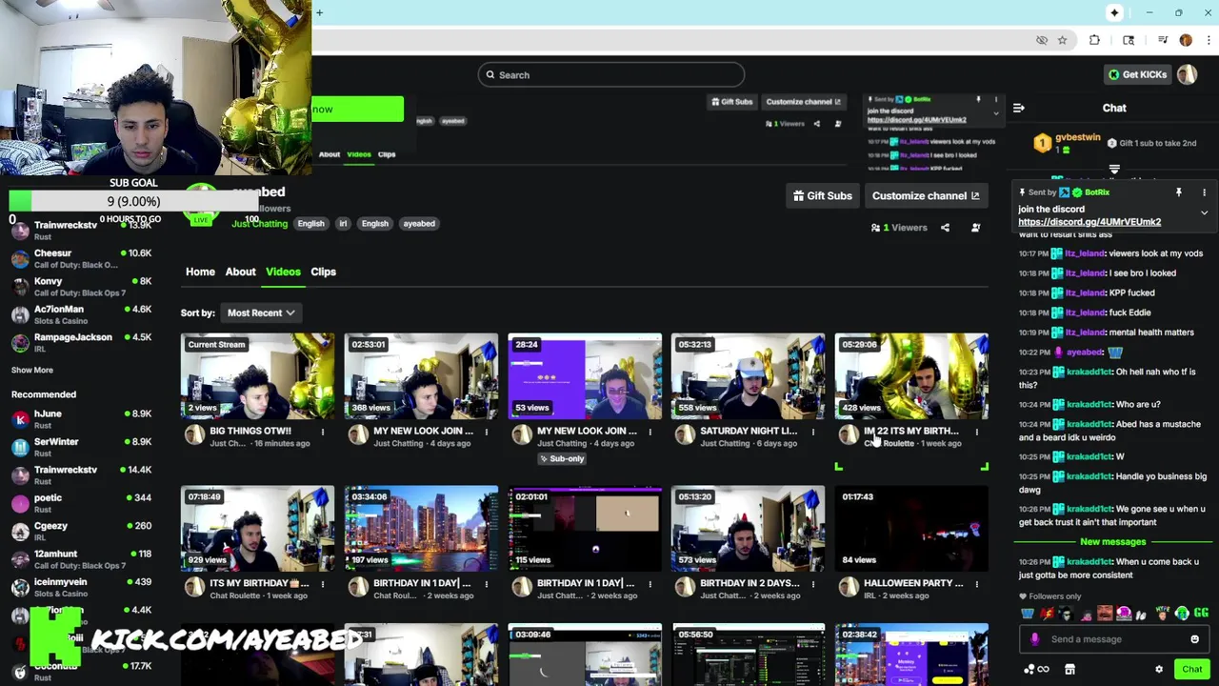This screenshot has width=1219, height=686.
Task: Open pinned message three-dot options
Action: pos(1204,192)
